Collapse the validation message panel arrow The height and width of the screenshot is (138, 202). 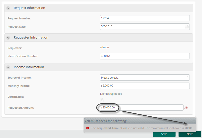(x=194, y=121)
